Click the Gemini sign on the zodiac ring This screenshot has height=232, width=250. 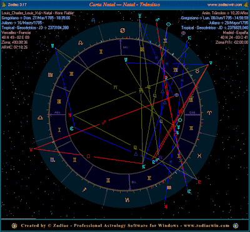coord(166,41)
